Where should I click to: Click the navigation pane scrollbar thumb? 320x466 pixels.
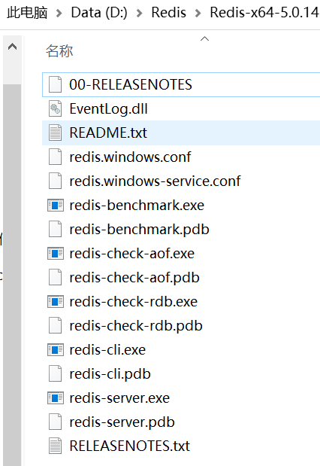point(12,275)
